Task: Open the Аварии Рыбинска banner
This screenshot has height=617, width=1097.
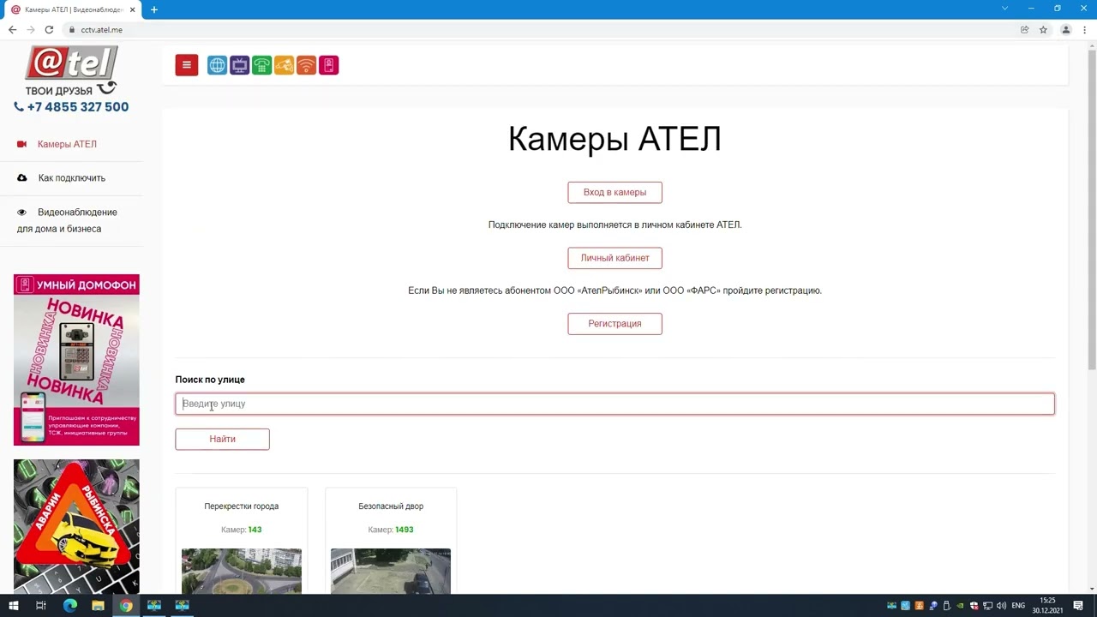Action: tap(76, 526)
